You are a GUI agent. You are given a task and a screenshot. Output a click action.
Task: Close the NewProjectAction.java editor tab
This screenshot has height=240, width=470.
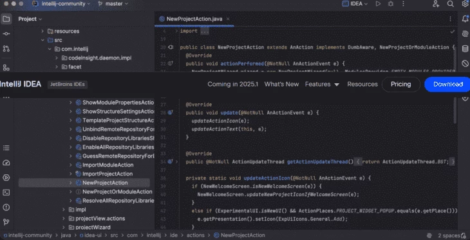[228, 19]
